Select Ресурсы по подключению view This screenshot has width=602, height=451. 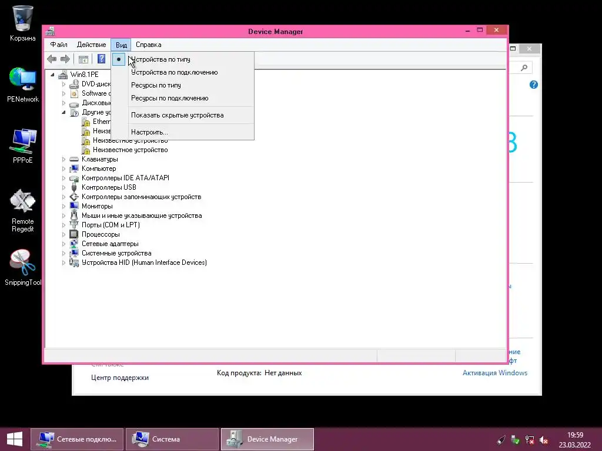183,98
